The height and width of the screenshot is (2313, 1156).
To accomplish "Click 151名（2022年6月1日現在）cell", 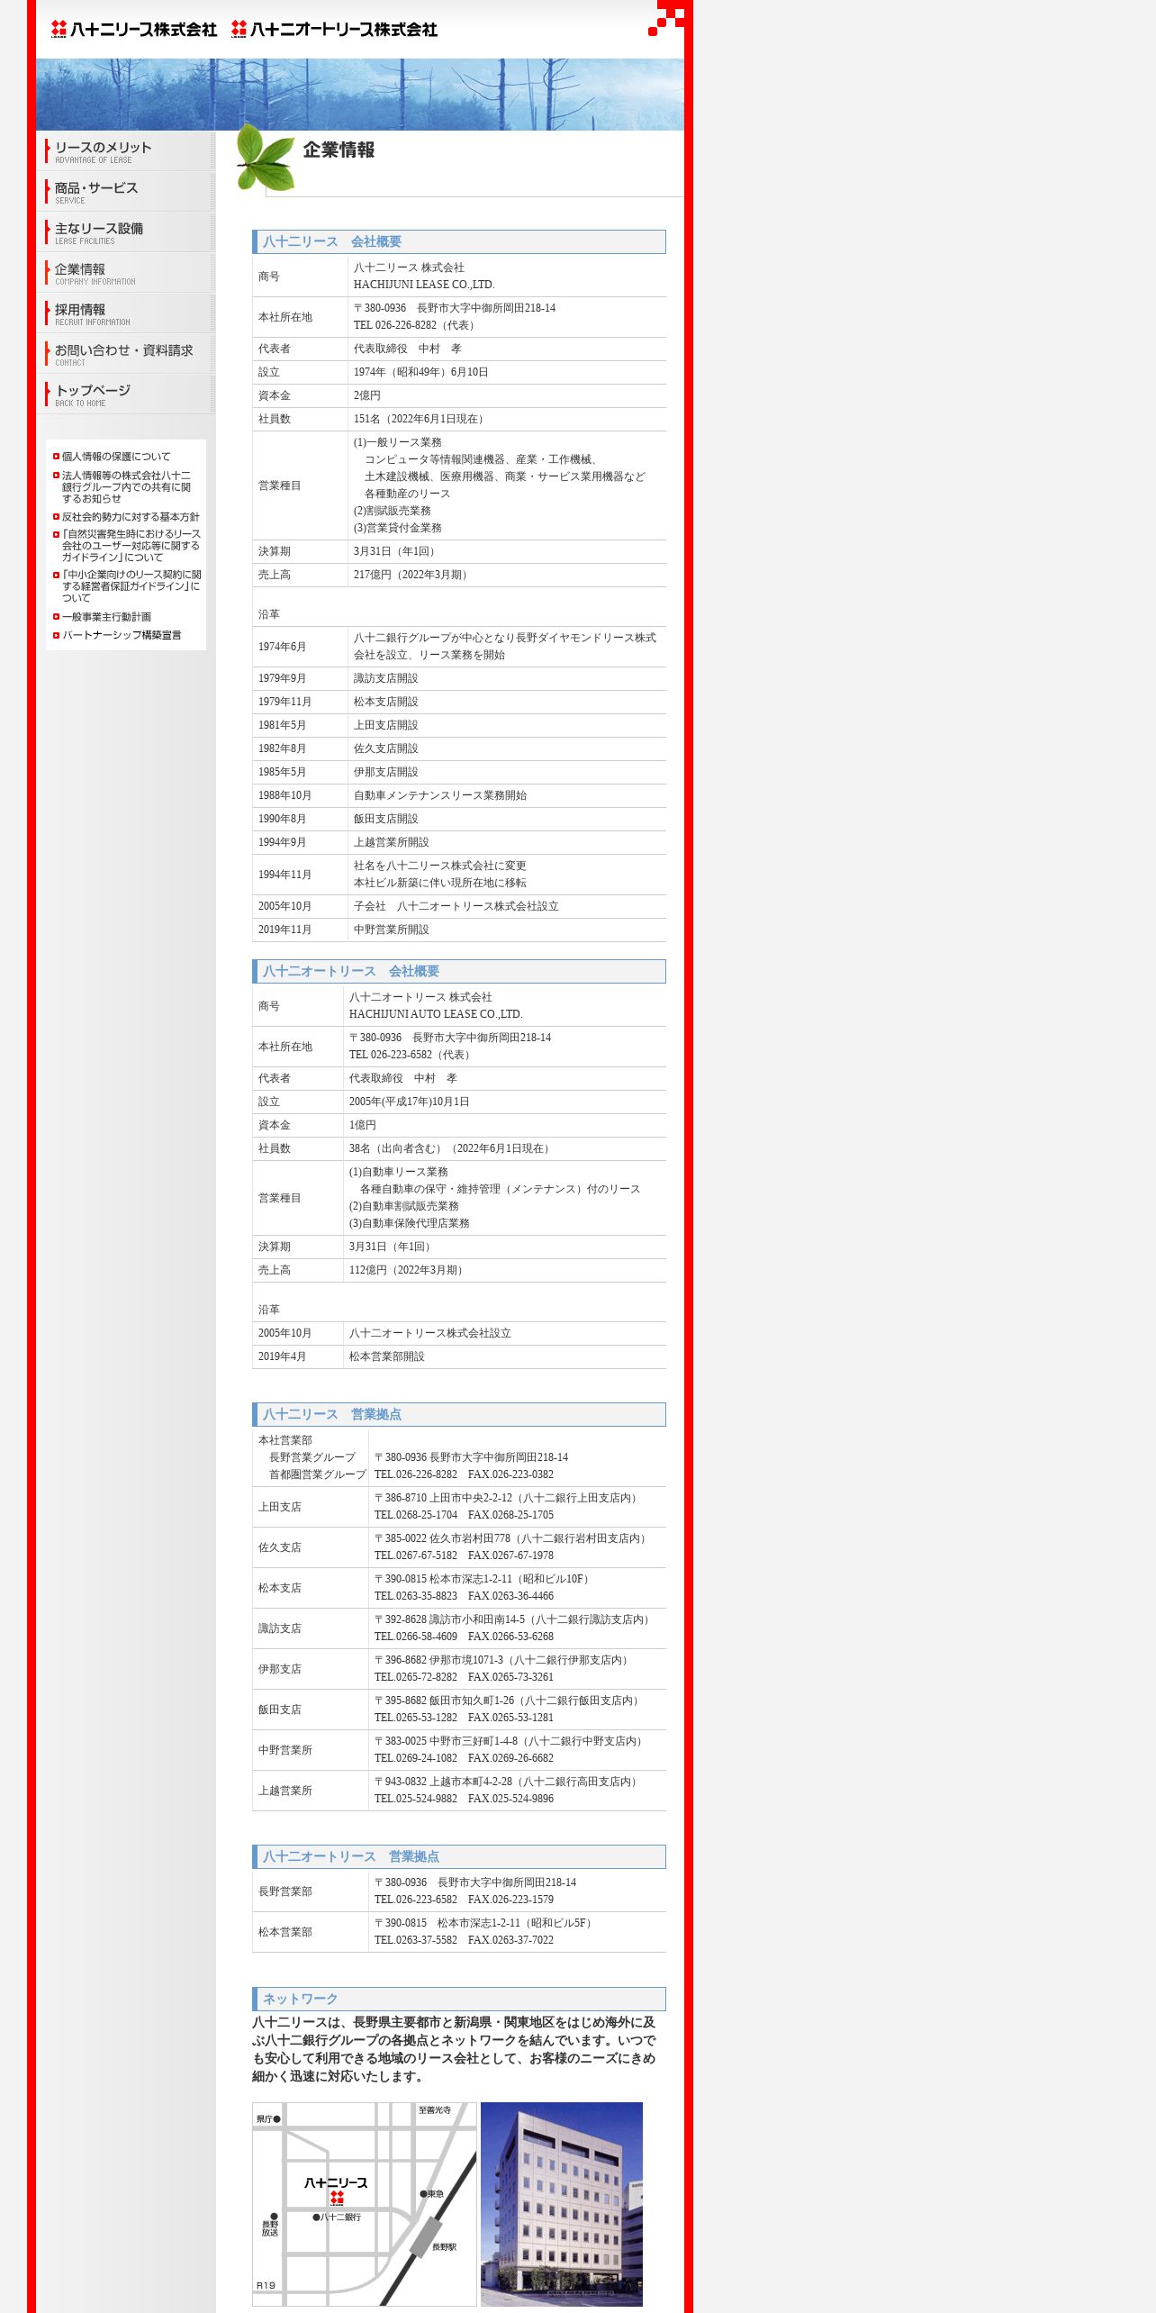I will click(x=507, y=419).
